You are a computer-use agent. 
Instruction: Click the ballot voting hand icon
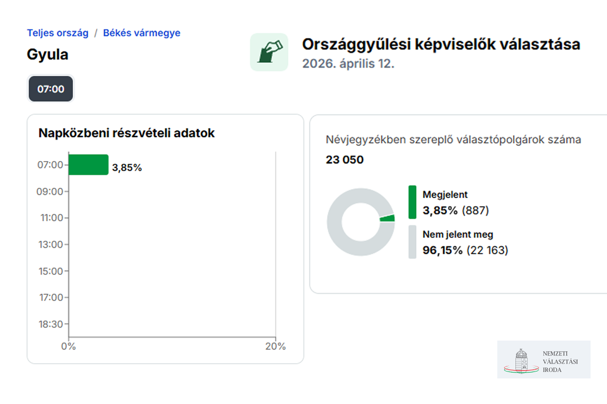(269, 52)
